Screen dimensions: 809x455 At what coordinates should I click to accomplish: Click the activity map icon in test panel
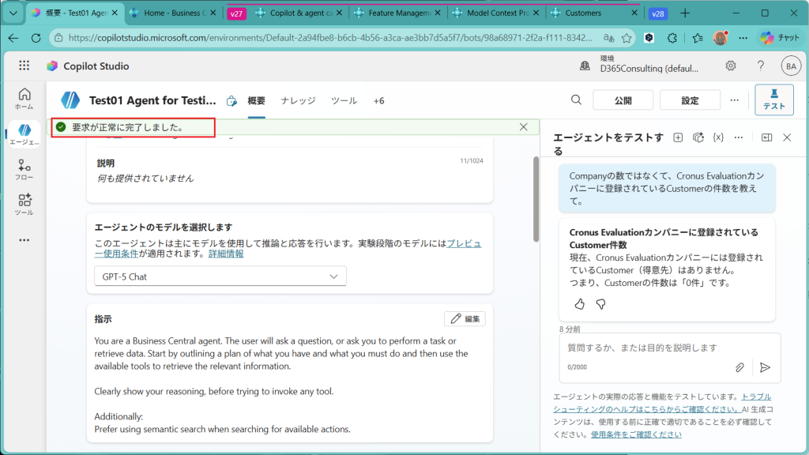pos(698,137)
